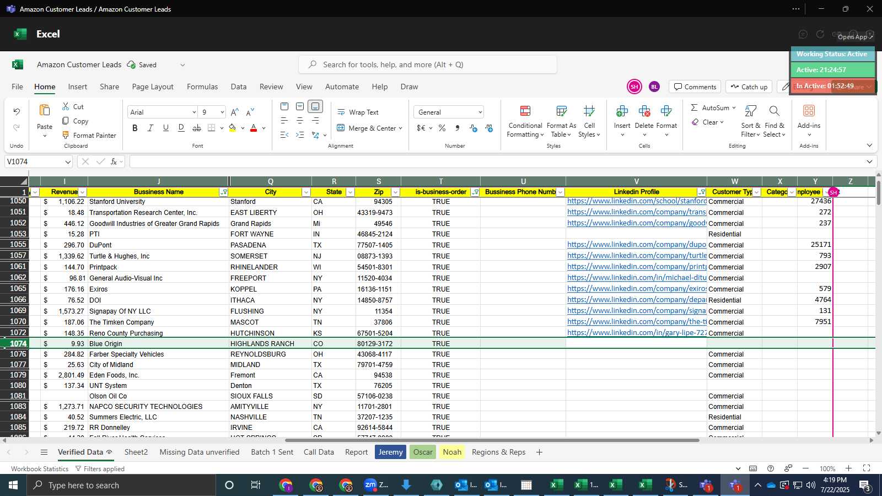This screenshot has width=882, height=496.
Task: Increase indent in Alignment group
Action: coord(300,135)
